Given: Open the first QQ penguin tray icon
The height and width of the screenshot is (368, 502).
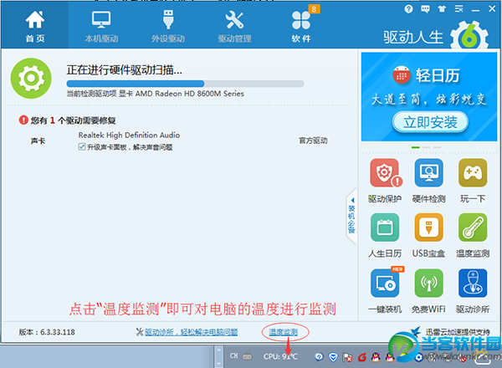Looking at the screenshot, I should [376, 357].
